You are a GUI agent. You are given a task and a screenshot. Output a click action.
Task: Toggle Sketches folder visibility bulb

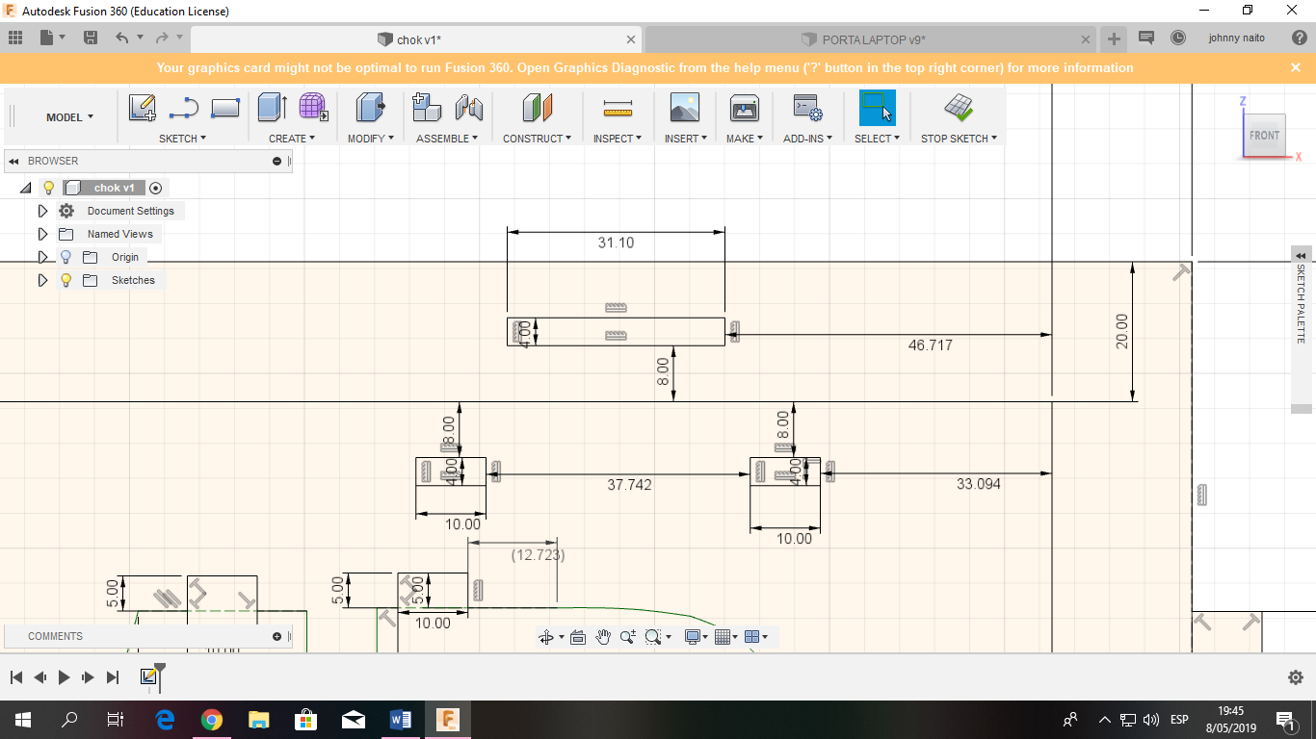tap(66, 280)
